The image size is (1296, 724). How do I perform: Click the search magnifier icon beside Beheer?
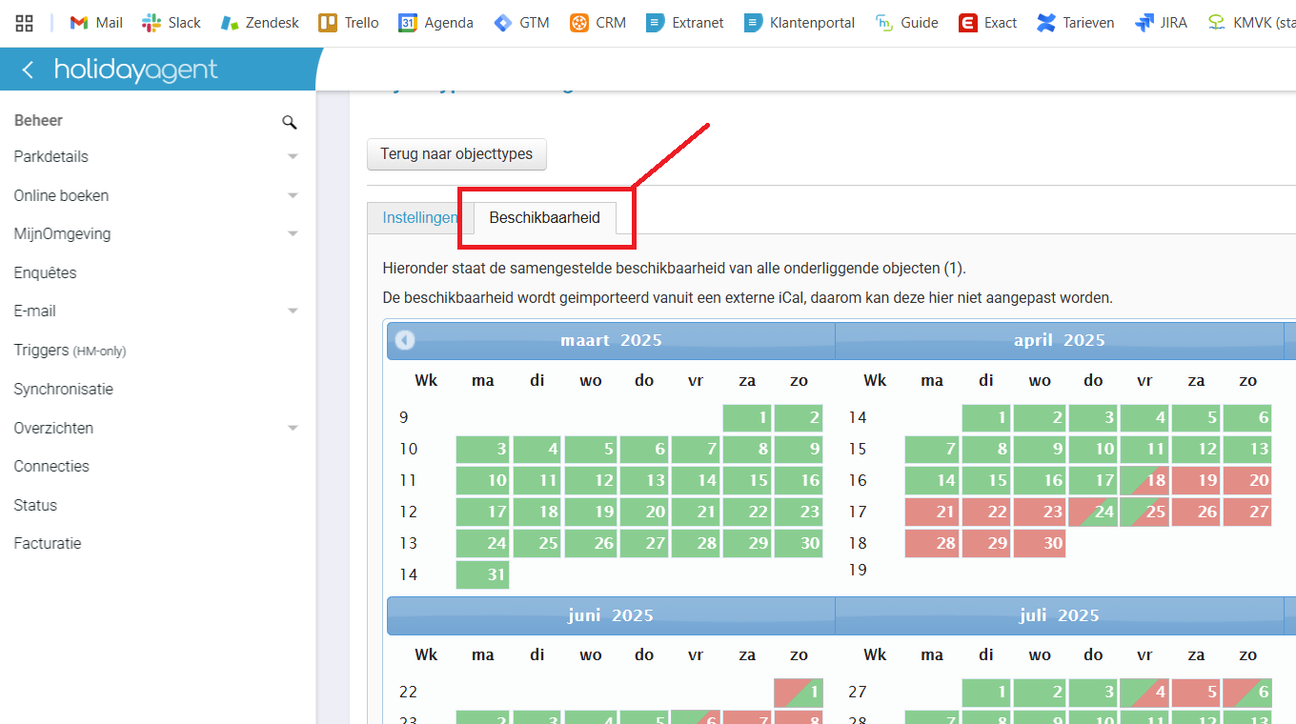[x=290, y=122]
